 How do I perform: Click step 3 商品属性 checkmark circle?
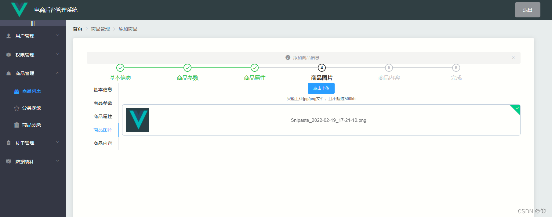point(255,68)
